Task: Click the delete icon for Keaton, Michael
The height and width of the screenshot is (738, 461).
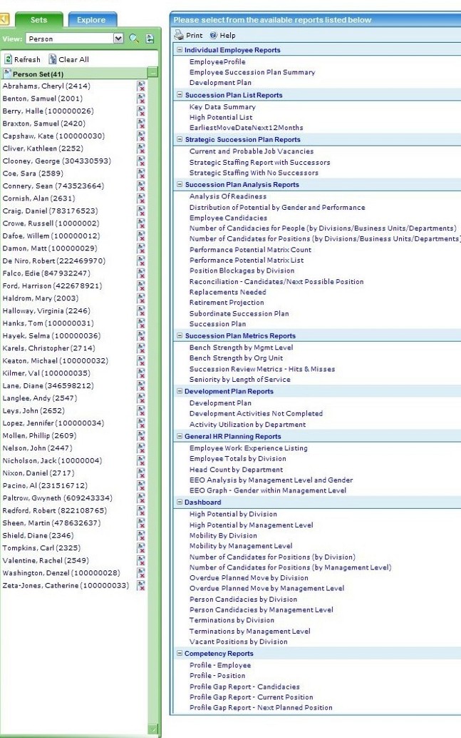Action: pos(141,360)
